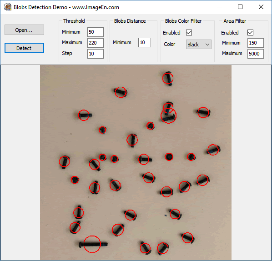Close the Blobs Detection Demo window
The image size is (272, 261).
(x=261, y=7)
